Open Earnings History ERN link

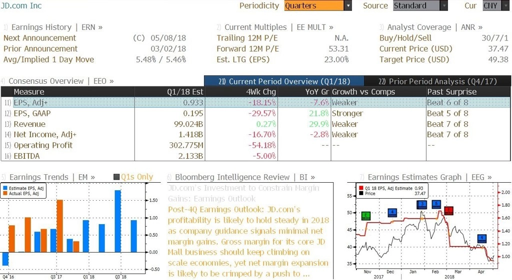click(x=53, y=27)
